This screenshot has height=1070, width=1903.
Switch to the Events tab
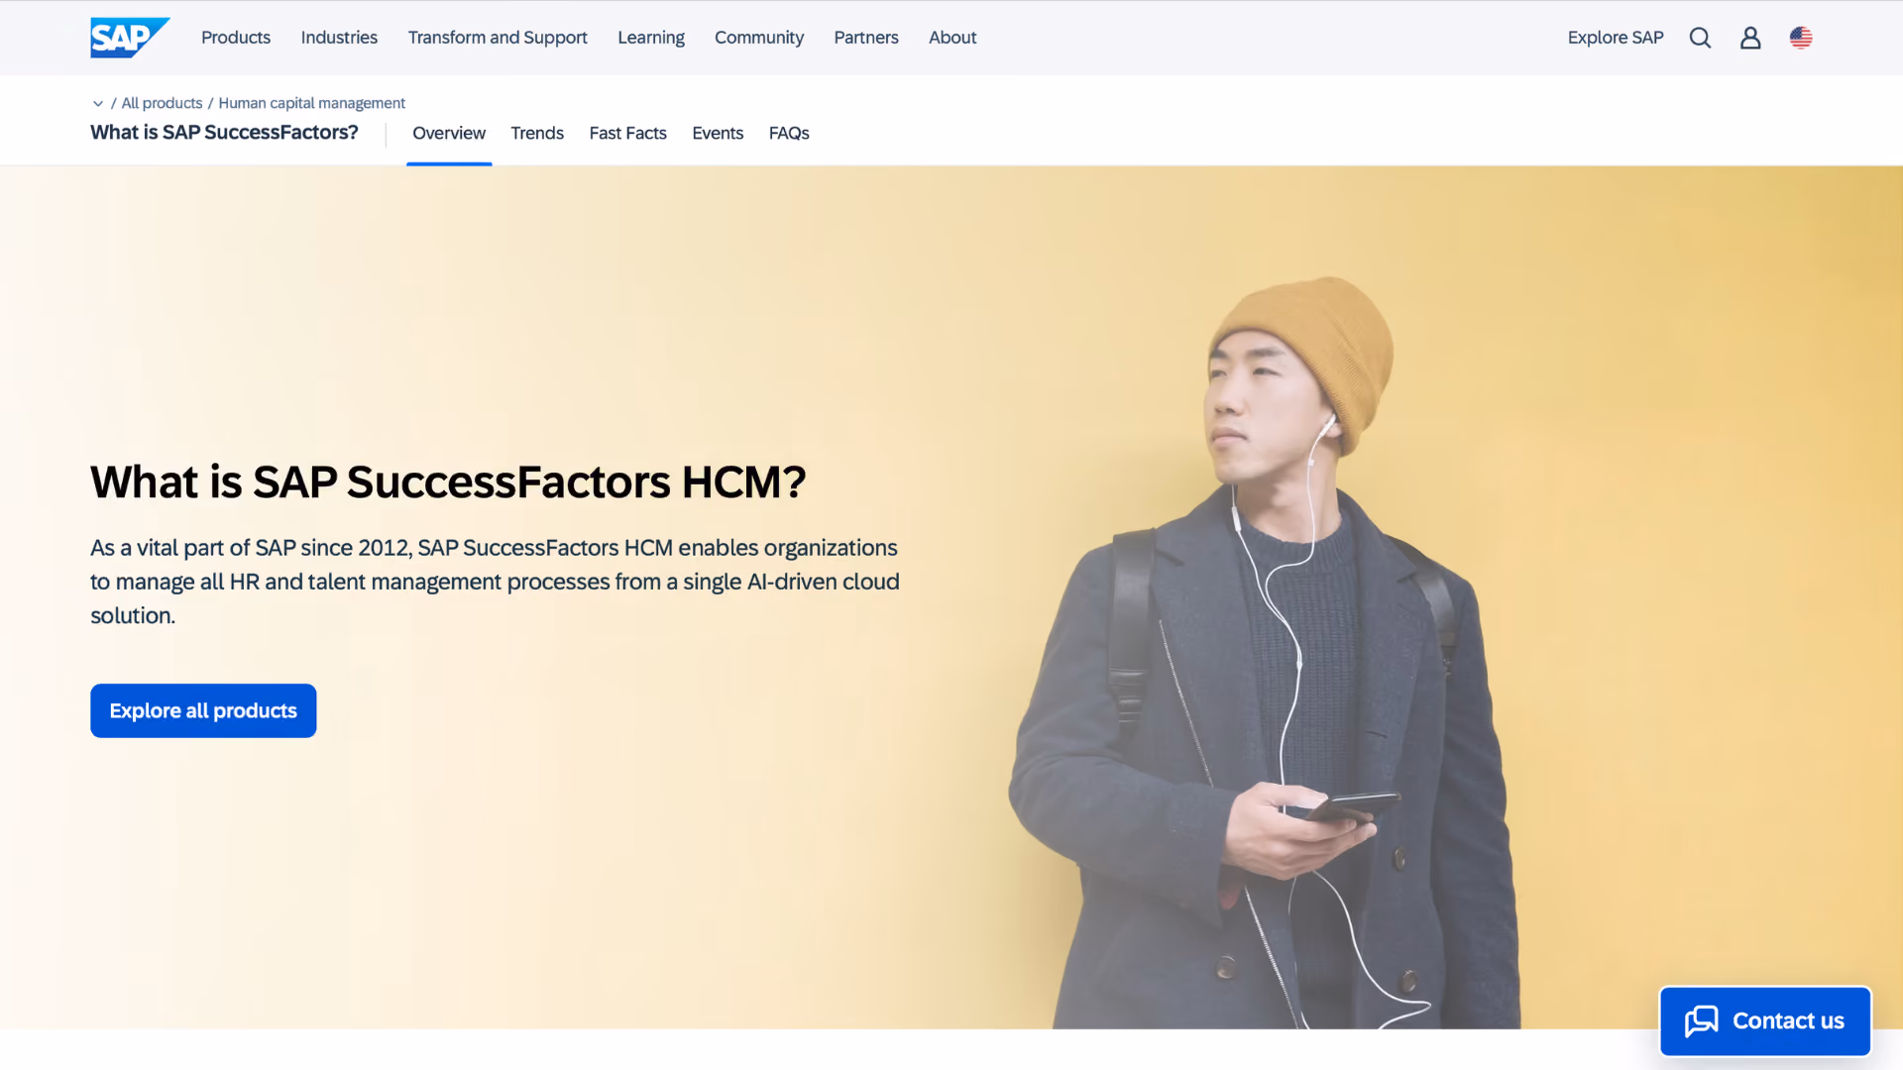click(x=718, y=133)
